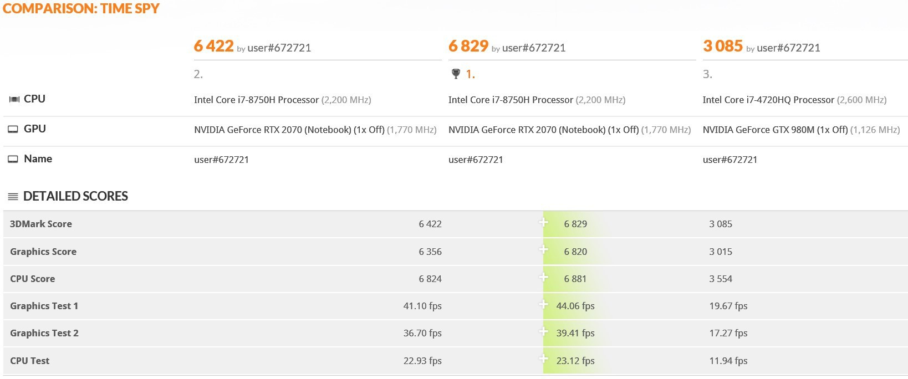Image resolution: width=908 pixels, height=379 pixels.
Task: Click the CPU chip icon
Action: click(14, 99)
